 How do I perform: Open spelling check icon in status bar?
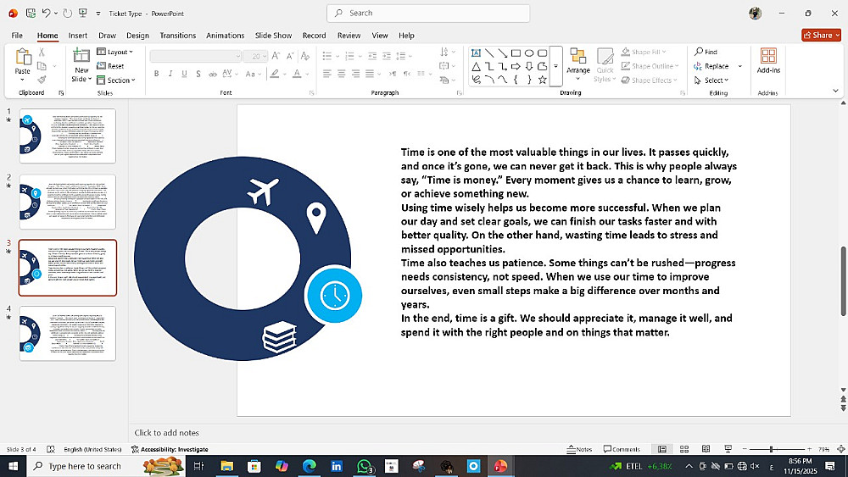(x=51, y=449)
